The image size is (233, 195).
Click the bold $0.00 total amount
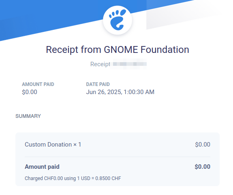point(202,167)
